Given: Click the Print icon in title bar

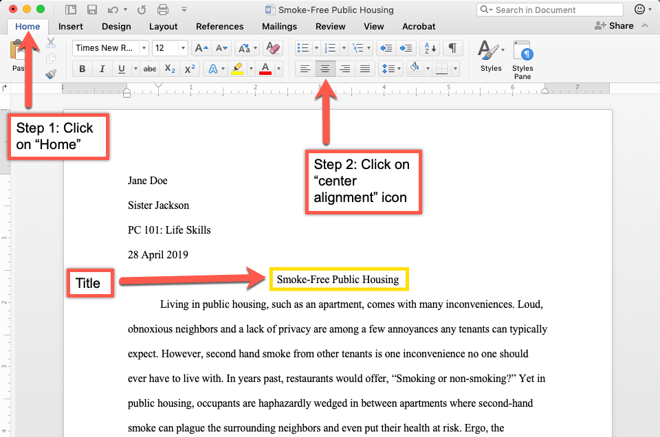Looking at the screenshot, I should [163, 10].
